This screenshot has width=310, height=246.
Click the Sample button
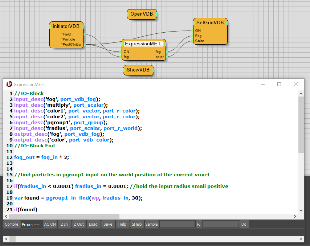(151, 224)
